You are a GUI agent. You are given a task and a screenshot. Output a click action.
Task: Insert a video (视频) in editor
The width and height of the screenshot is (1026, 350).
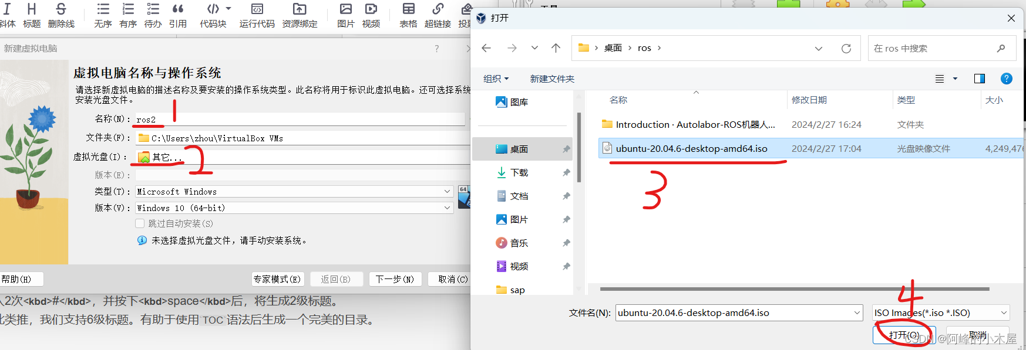(x=371, y=15)
